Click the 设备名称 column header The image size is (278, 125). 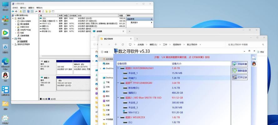coord(122,63)
